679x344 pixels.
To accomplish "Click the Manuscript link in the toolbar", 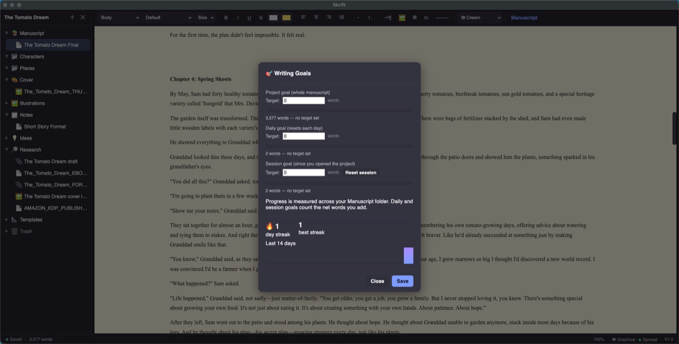I will pos(524,18).
